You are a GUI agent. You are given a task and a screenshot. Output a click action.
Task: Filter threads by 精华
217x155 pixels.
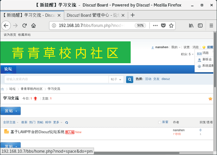48,122
